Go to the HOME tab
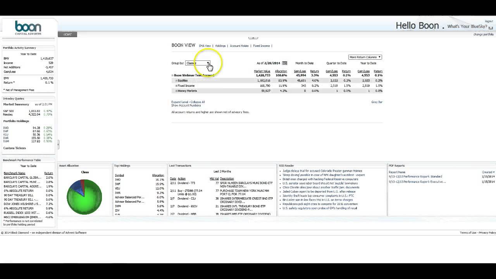The image size is (496, 279). [67, 34]
